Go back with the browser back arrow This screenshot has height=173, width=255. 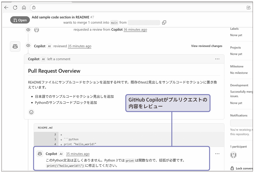pyautogui.click(x=6, y=7)
